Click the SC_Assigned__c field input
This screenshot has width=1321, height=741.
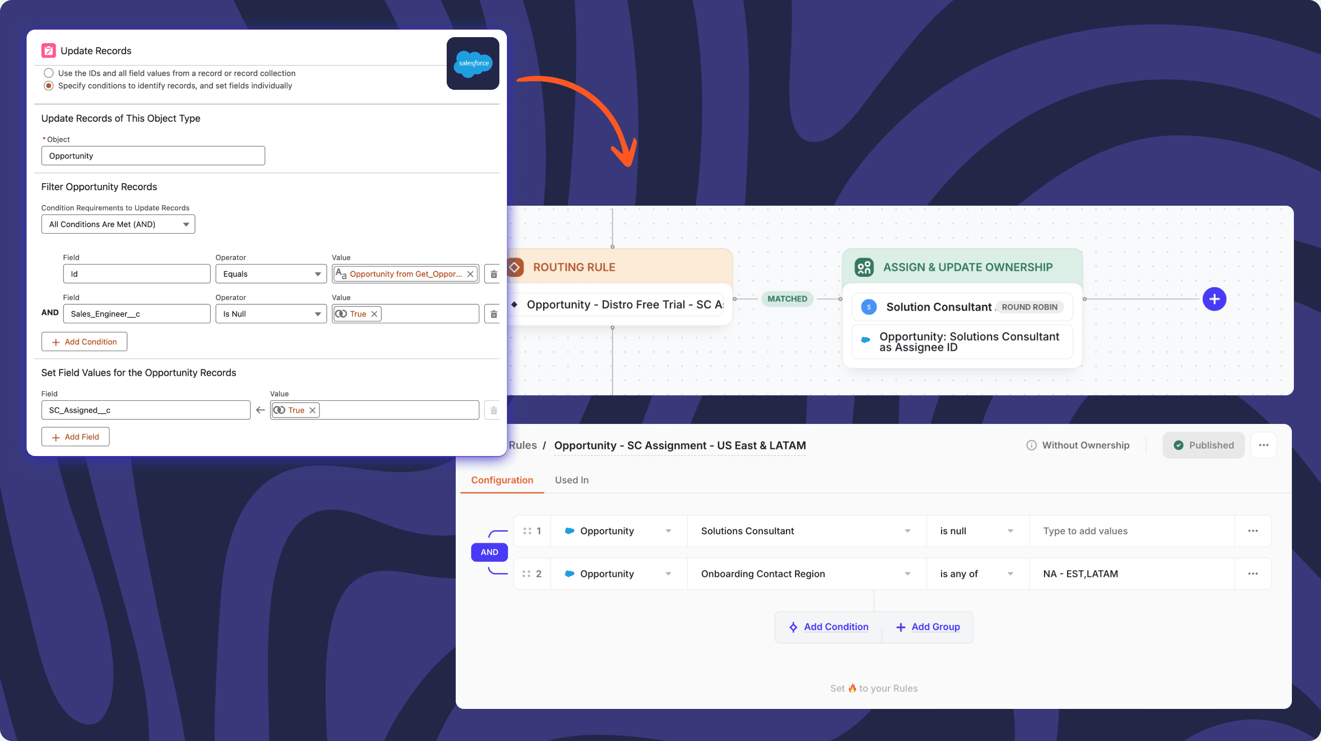click(146, 410)
